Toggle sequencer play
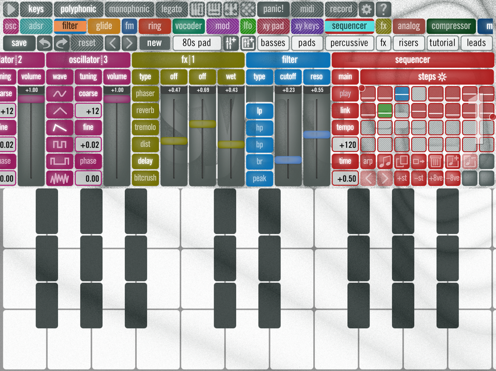 [x=345, y=94]
